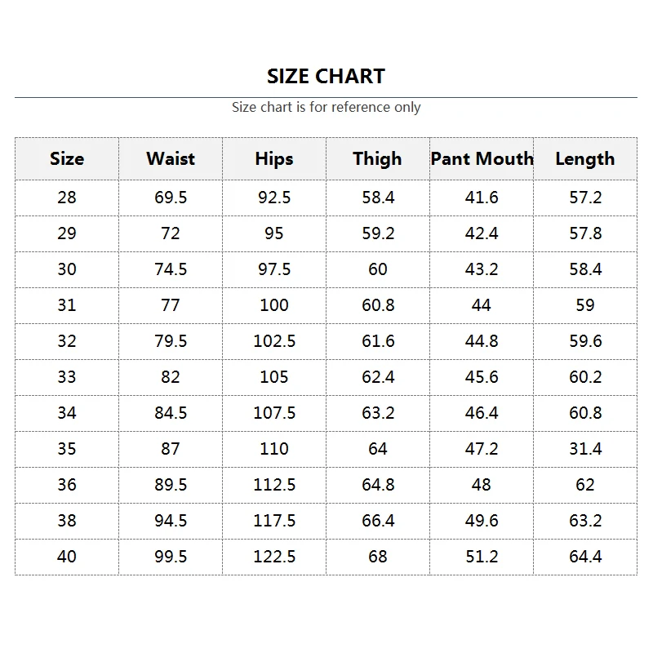Click pant mouth value 43.2 for size 30

(482, 269)
